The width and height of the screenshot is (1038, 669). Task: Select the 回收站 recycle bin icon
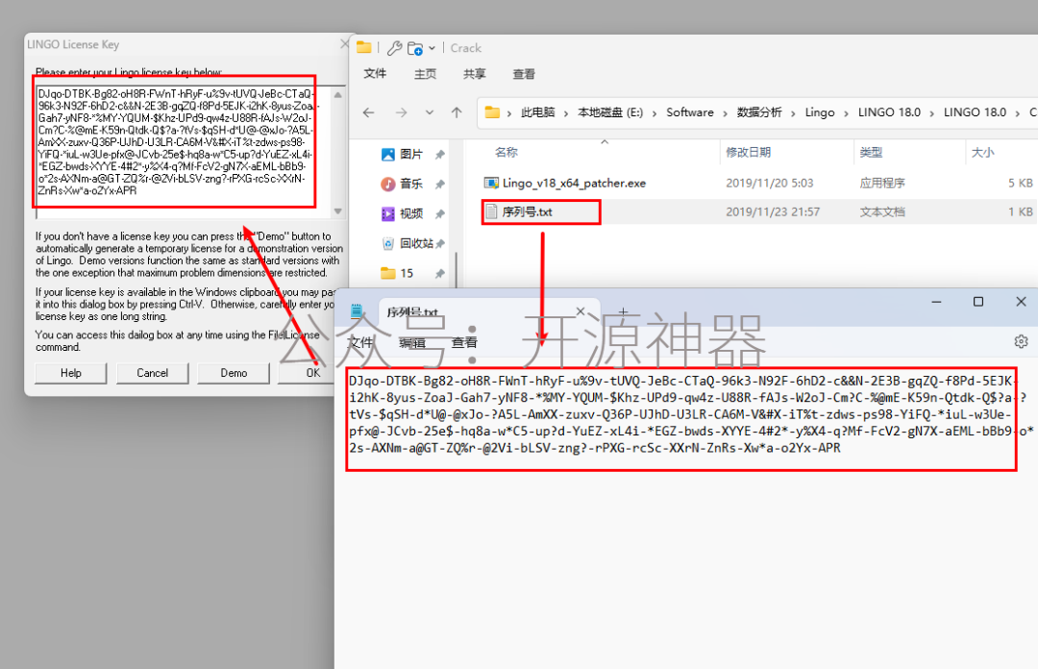click(388, 243)
